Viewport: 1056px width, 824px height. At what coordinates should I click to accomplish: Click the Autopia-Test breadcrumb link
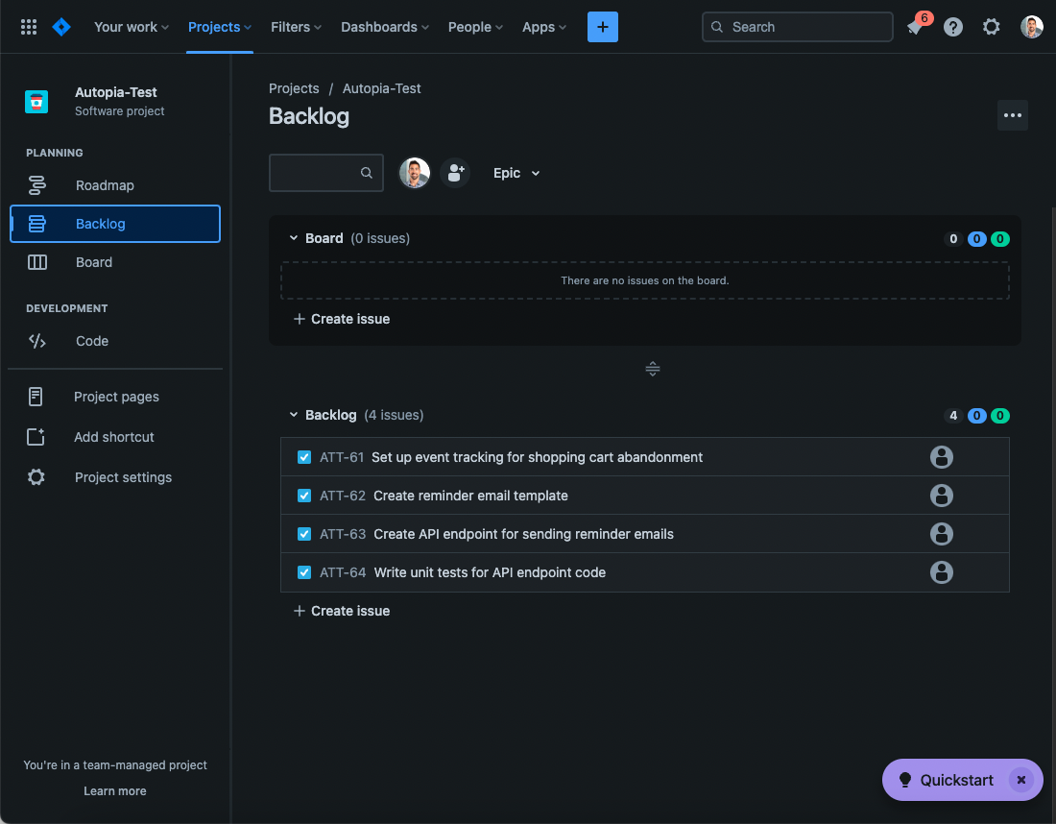[381, 88]
